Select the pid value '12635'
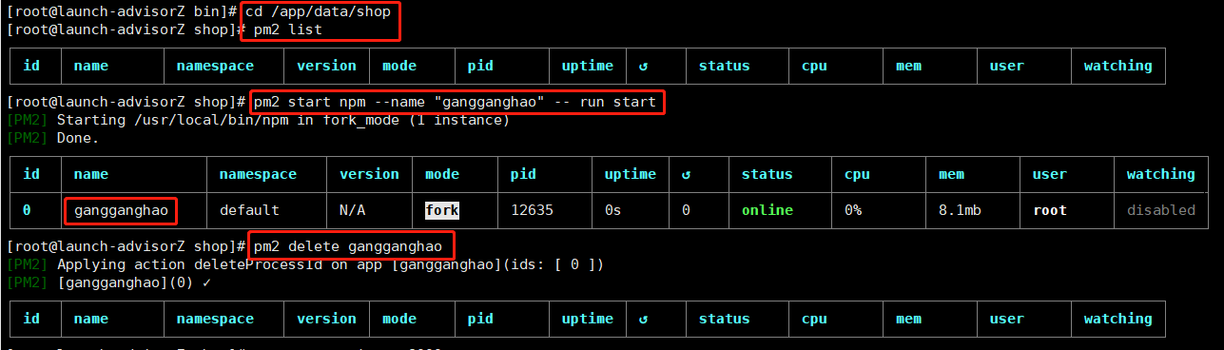The height and width of the screenshot is (350, 1224). pyautogui.click(x=532, y=210)
